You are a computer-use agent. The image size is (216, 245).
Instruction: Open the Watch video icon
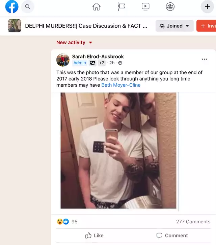(145, 7)
